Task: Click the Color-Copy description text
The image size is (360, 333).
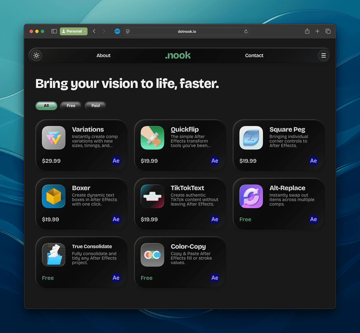Action: pyautogui.click(x=191, y=258)
